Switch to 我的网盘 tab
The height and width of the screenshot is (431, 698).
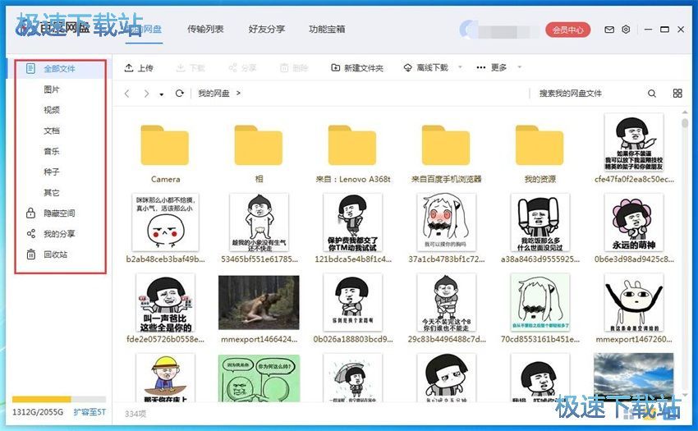(145, 30)
